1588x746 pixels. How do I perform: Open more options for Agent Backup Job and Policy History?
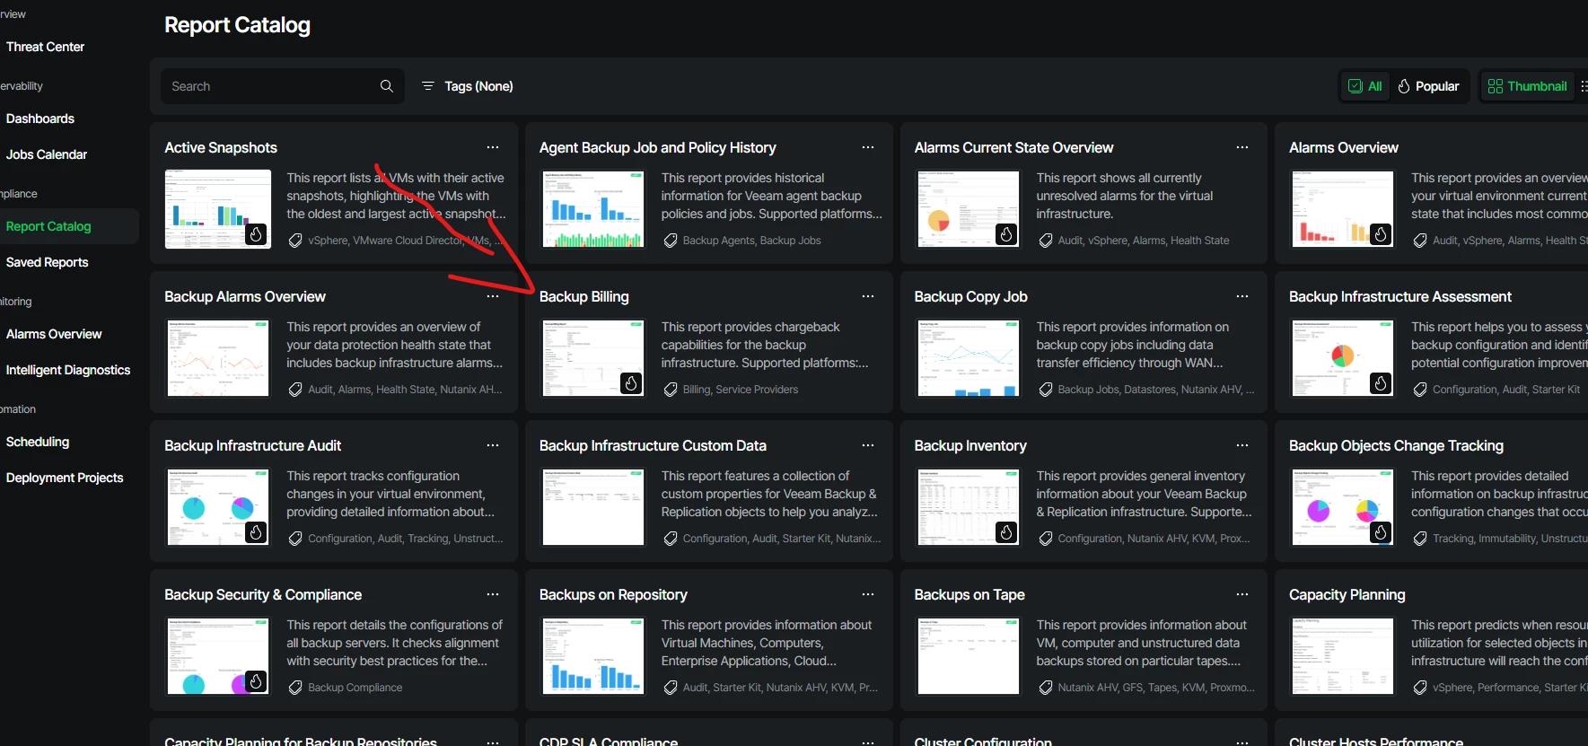[868, 147]
